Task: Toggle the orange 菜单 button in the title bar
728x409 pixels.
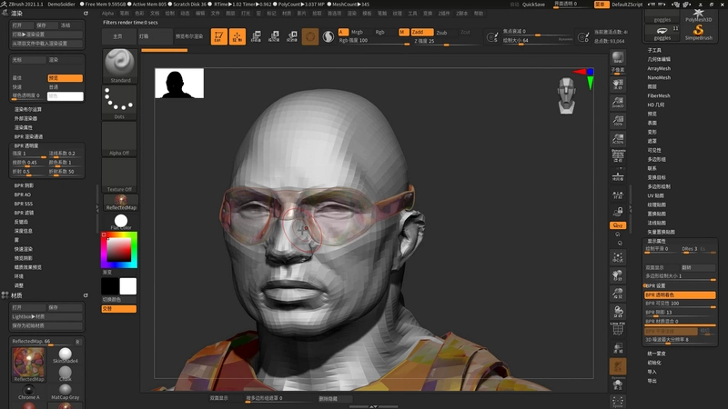Action: point(602,5)
